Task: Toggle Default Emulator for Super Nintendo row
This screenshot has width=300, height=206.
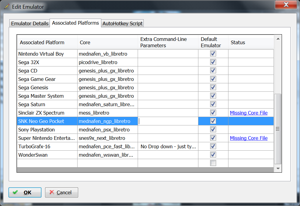Action: point(213,138)
